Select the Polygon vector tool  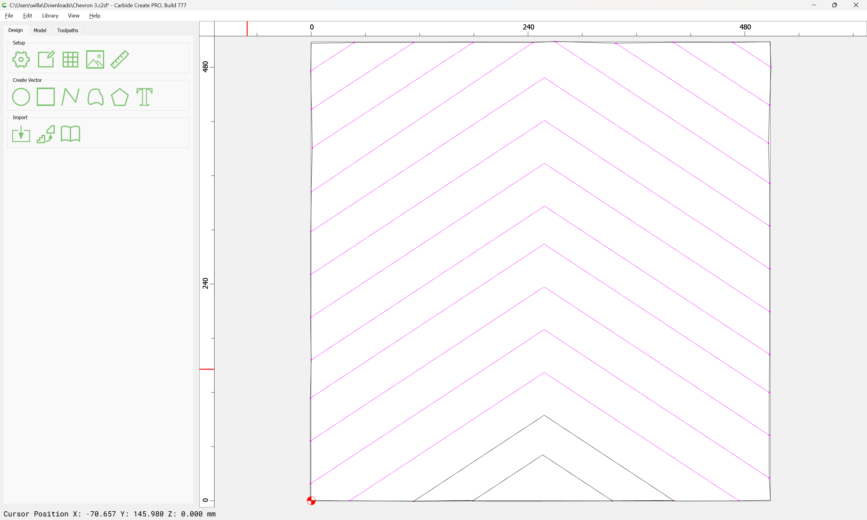120,97
